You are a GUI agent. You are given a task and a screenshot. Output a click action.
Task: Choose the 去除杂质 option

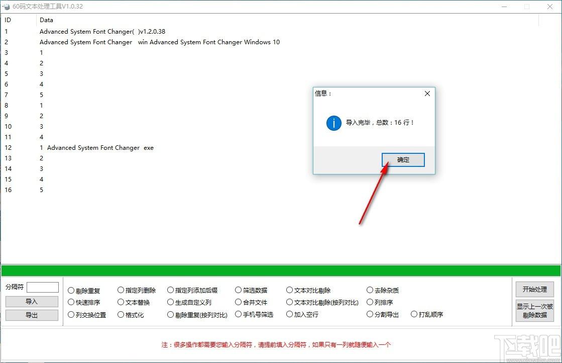click(x=370, y=290)
